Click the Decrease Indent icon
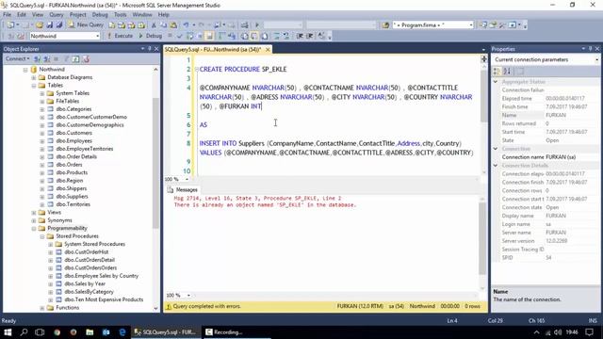 point(300,36)
